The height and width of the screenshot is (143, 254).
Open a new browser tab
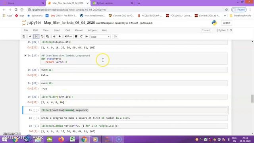pos(139,3)
